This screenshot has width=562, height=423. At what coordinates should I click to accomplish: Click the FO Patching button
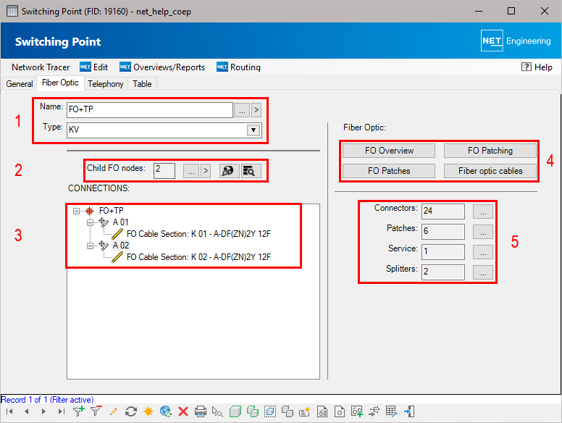point(490,151)
